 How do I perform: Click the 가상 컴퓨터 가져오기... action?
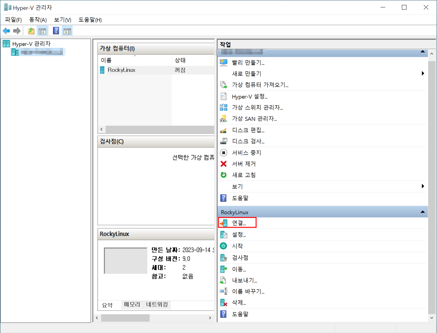260,85
